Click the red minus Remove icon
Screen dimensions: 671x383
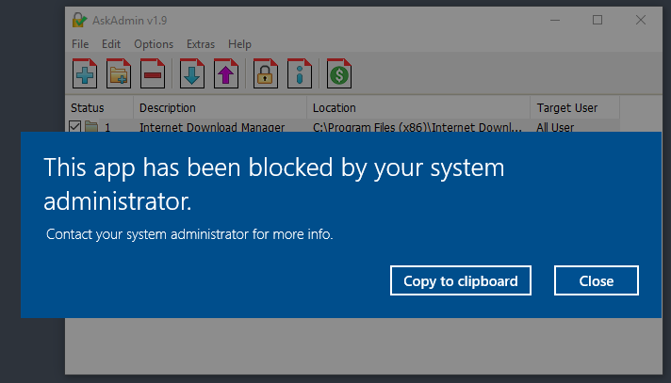(x=152, y=73)
